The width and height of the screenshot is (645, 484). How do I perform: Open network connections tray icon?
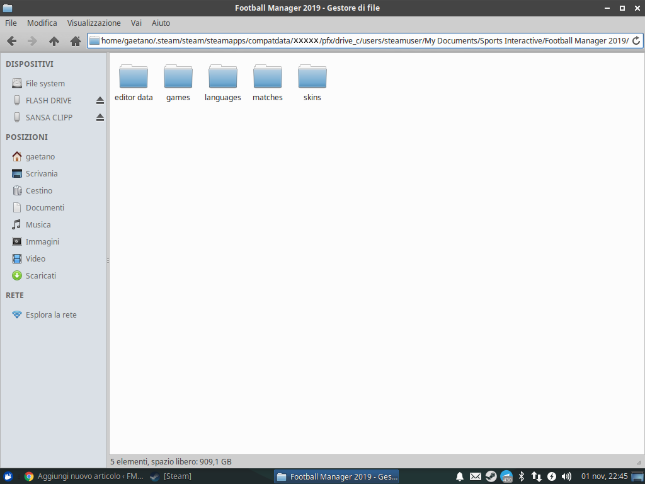pos(537,476)
